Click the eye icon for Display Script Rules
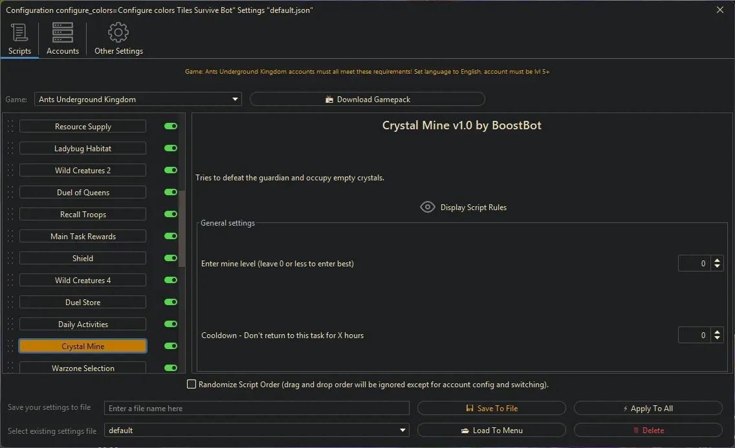Viewport: 735px width, 448px height. tap(427, 208)
